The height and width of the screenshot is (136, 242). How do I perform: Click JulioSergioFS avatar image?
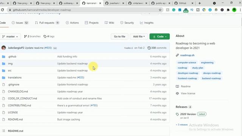pos(3,48)
